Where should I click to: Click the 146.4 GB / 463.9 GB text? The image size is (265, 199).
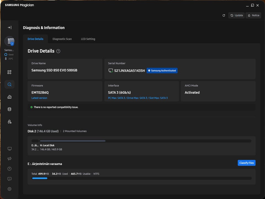click(51, 149)
